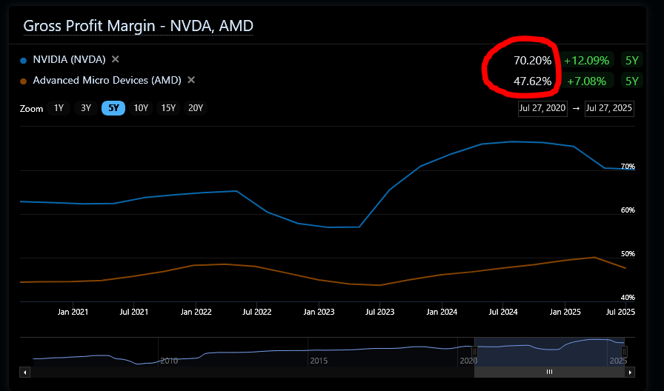The height and width of the screenshot is (391, 664).
Task: Click the navigator left range handle
Action: pos(475,352)
